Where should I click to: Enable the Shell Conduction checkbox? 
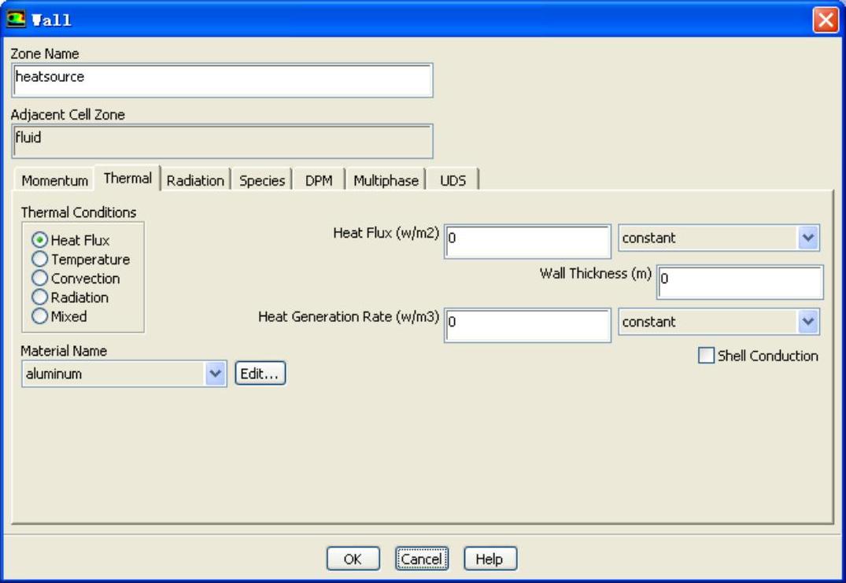706,356
